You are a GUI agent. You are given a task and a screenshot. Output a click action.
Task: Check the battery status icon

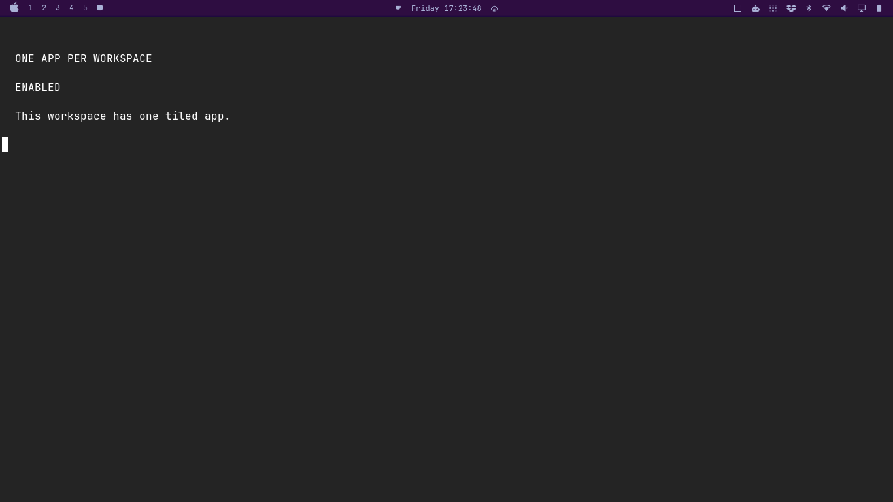(x=879, y=8)
